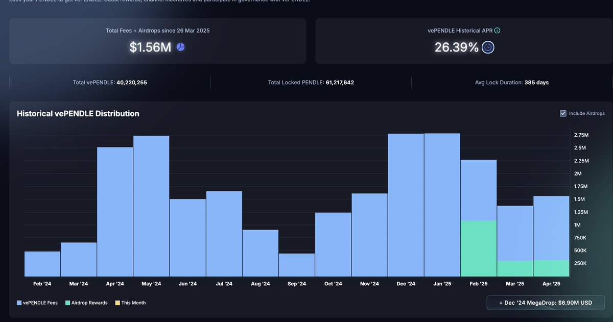Click the blue vePENDLE Fees legend swatch
The height and width of the screenshot is (322, 613).
19,303
